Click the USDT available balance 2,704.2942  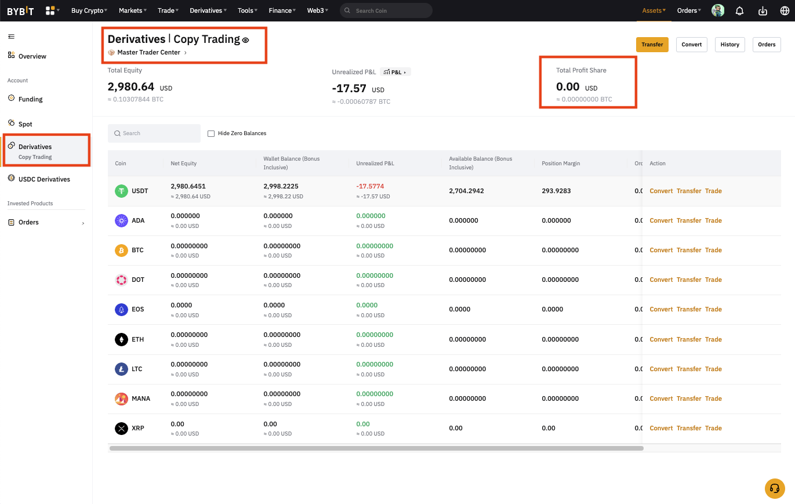[x=466, y=191]
